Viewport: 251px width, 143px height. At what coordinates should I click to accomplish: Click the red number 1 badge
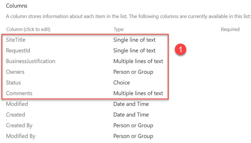click(180, 49)
